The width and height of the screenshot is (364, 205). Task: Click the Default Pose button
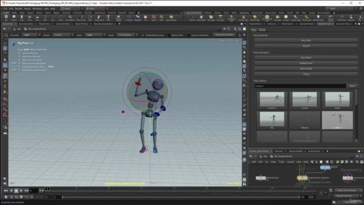coord(306,63)
